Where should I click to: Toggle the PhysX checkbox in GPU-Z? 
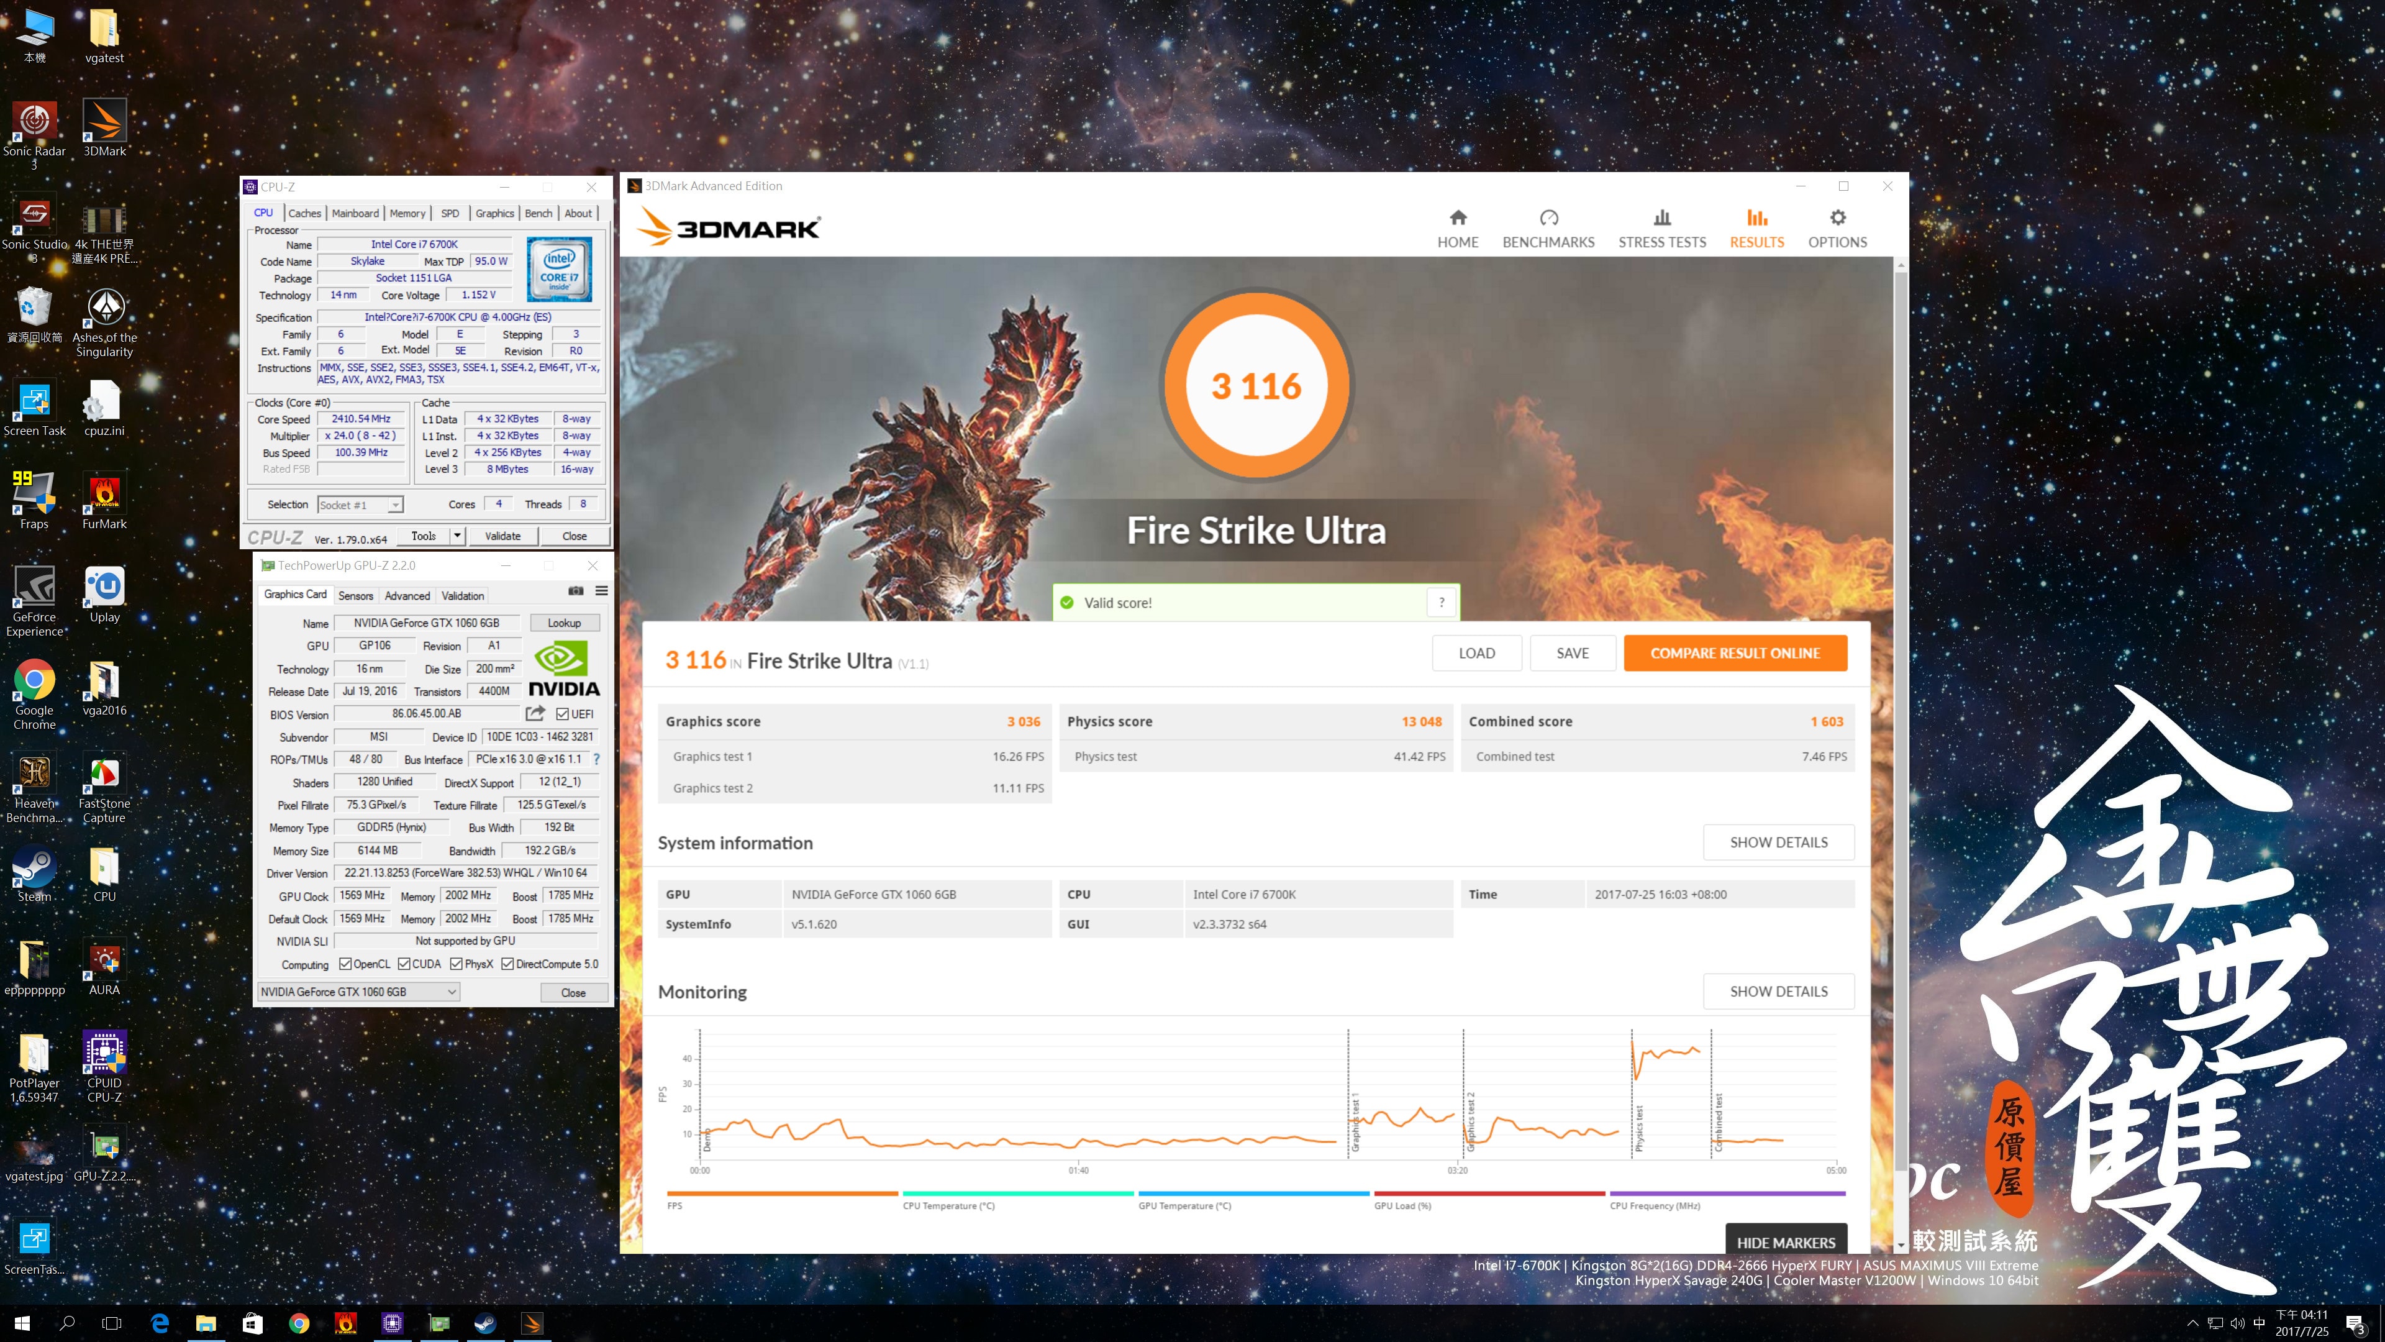[x=457, y=964]
